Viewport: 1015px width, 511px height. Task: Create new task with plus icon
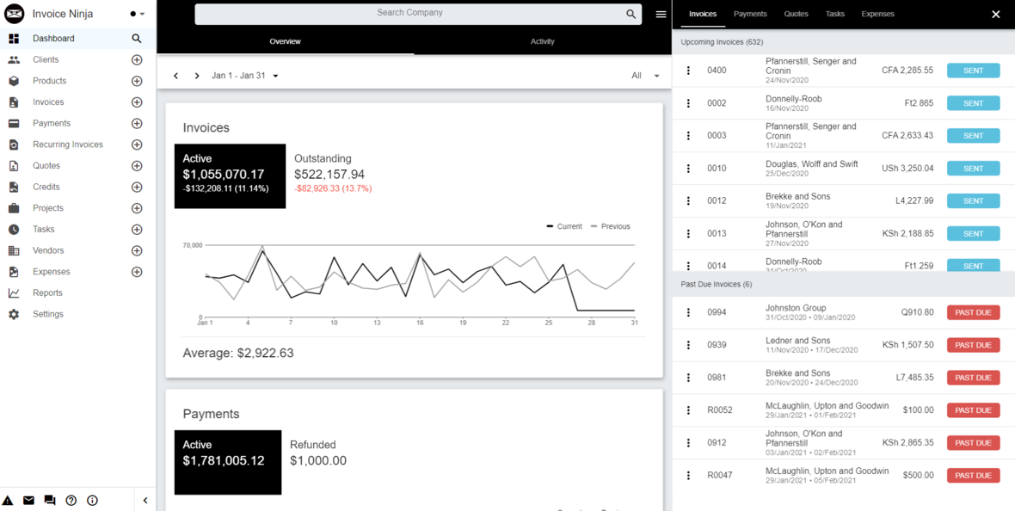pyautogui.click(x=137, y=230)
